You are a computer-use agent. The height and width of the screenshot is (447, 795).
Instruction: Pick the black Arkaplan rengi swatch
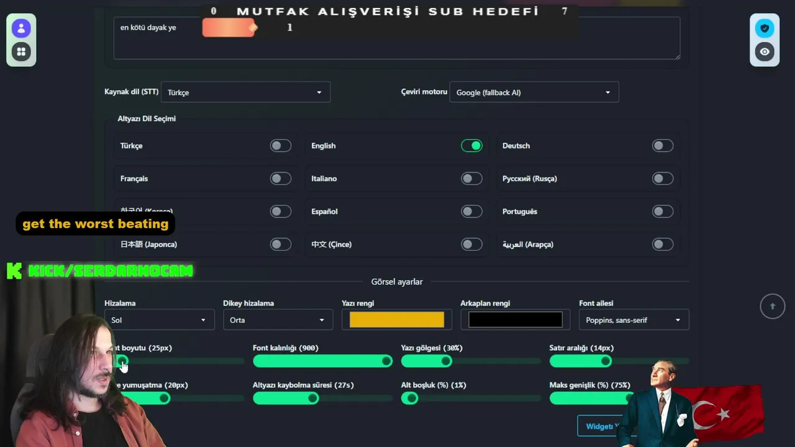pyautogui.click(x=516, y=320)
